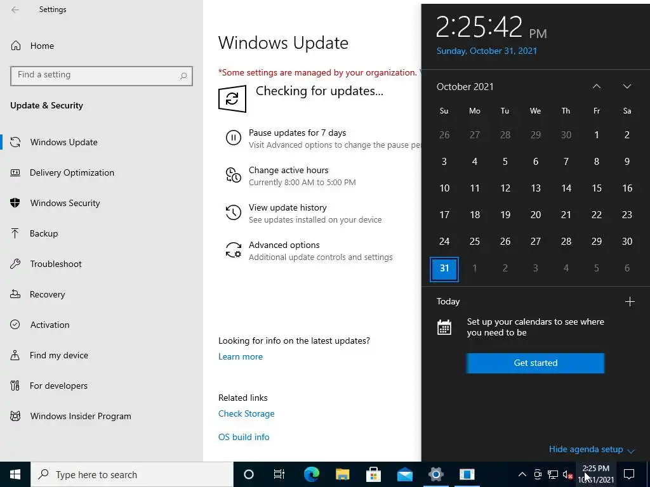The height and width of the screenshot is (487, 650).
Task: Select highlighted day 31 in calendar
Action: 444,268
